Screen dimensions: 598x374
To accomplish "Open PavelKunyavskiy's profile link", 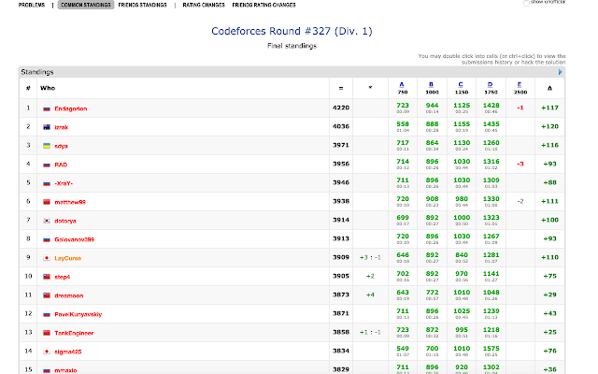I will pyautogui.click(x=78, y=314).
